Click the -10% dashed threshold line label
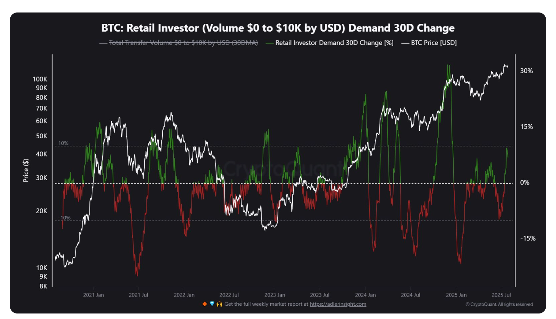556x319 pixels. coord(65,218)
